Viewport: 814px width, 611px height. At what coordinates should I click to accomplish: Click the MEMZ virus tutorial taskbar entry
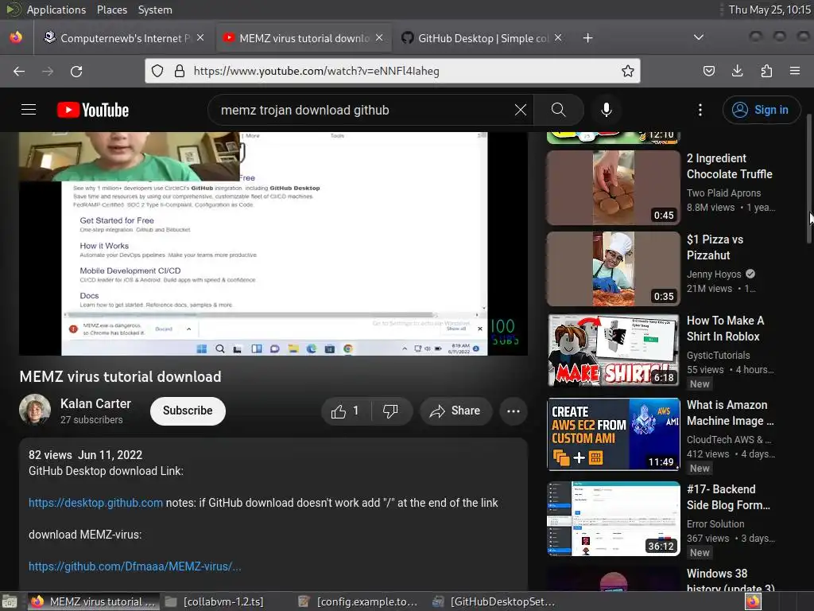[94, 601]
